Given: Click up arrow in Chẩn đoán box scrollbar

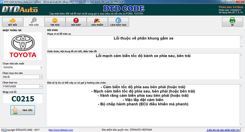Looking at the screenshot, I should (x=241, y=55).
